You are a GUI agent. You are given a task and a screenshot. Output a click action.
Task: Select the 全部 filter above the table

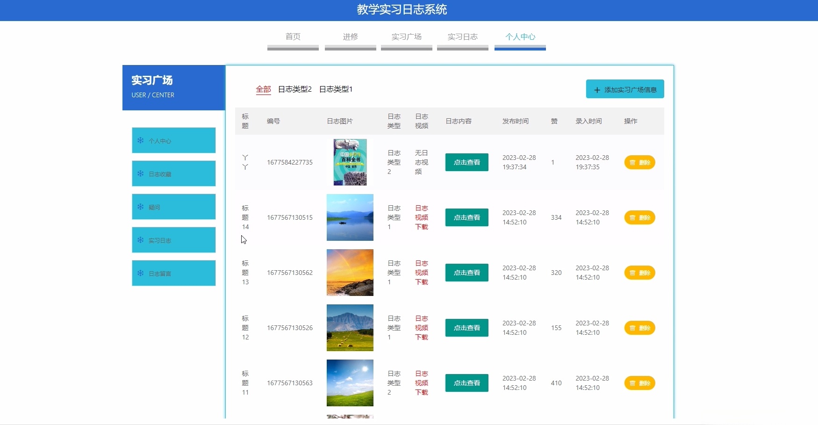click(x=263, y=89)
